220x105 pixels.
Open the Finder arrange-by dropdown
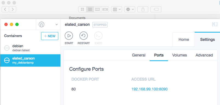117,9
